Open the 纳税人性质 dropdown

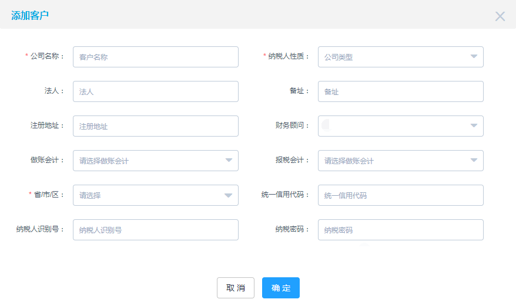[400, 57]
